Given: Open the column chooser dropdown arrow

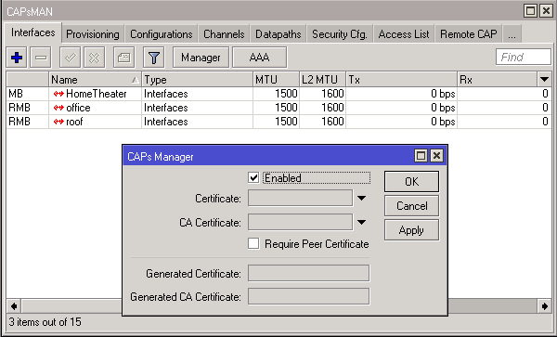Looking at the screenshot, I should pos(544,79).
